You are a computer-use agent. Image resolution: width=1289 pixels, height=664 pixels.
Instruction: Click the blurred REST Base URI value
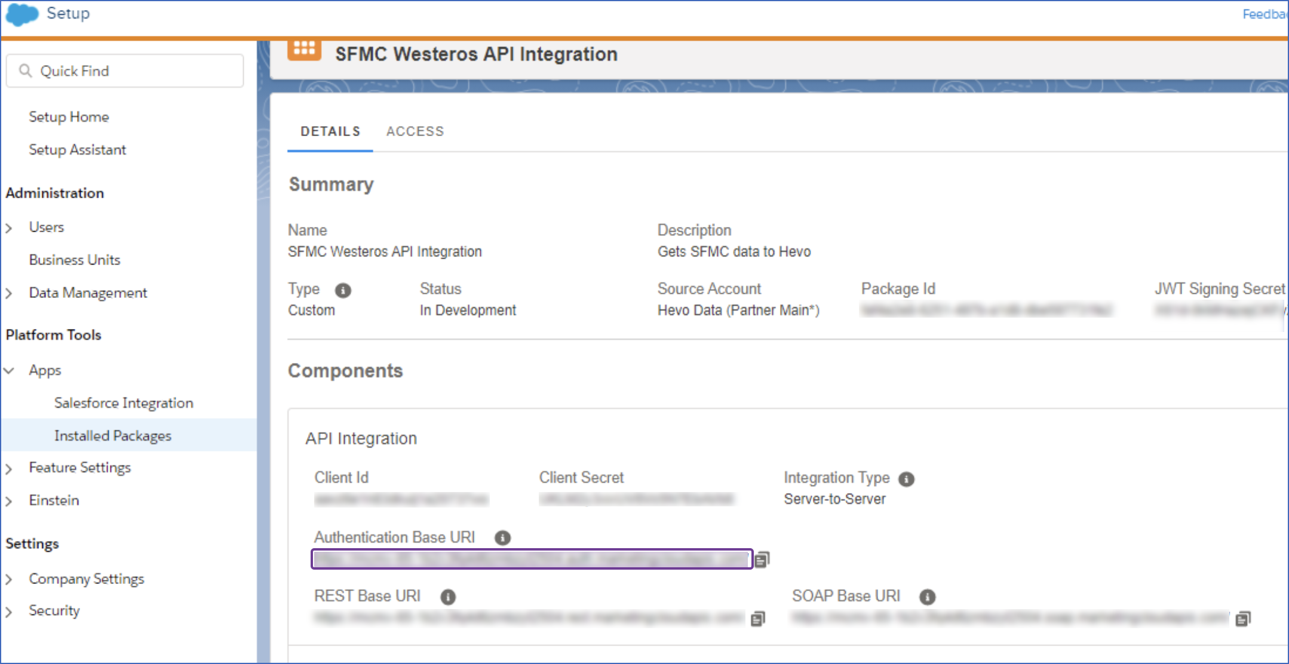pos(529,618)
